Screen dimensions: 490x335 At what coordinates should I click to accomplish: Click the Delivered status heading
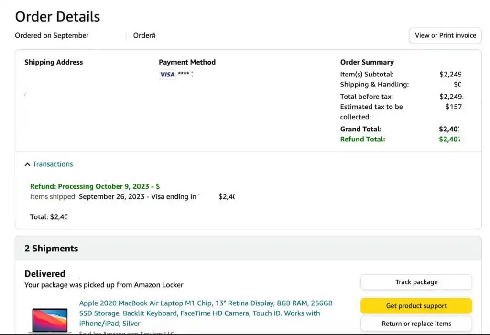click(x=45, y=274)
